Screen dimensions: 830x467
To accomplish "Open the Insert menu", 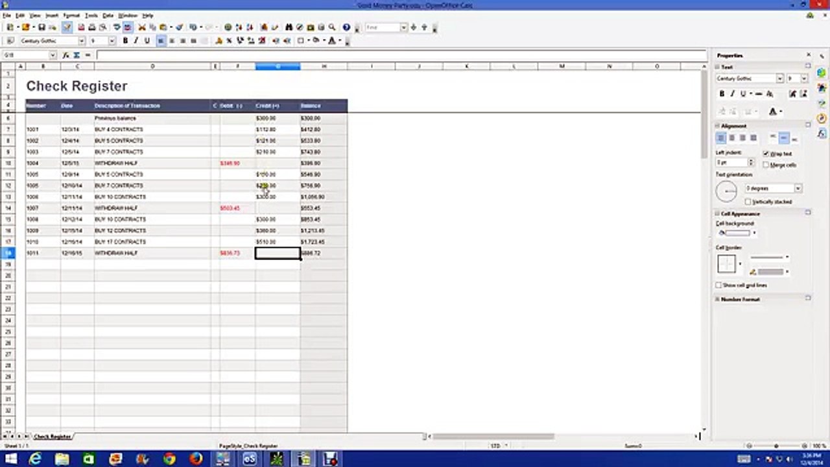I will tap(51, 15).
